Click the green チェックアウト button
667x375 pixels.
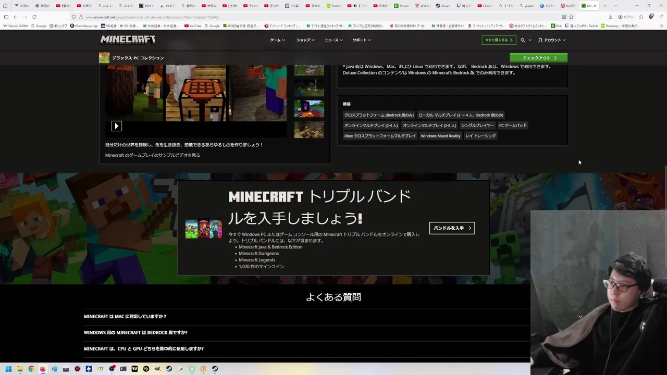click(x=539, y=58)
